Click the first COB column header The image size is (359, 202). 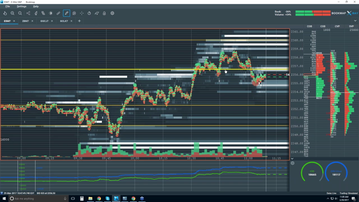309,26
